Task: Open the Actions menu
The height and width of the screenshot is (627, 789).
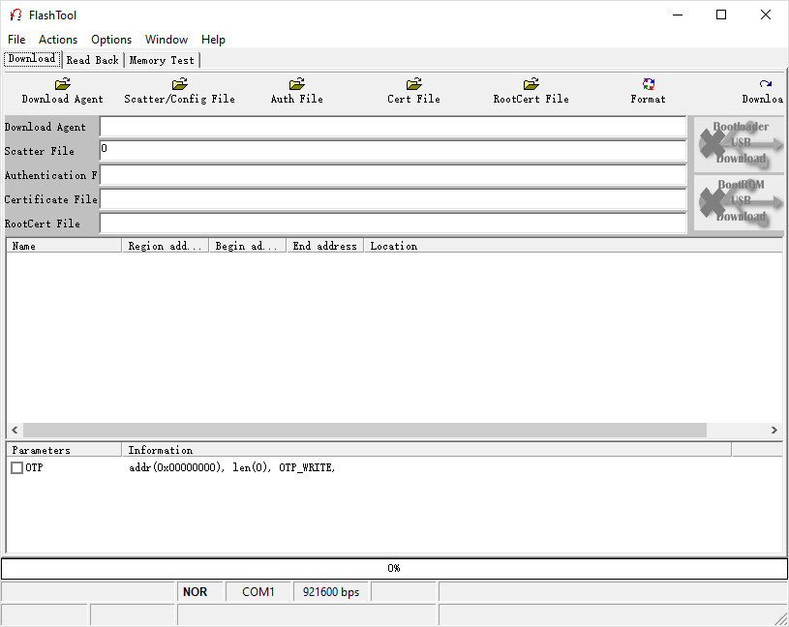Action: coord(58,40)
